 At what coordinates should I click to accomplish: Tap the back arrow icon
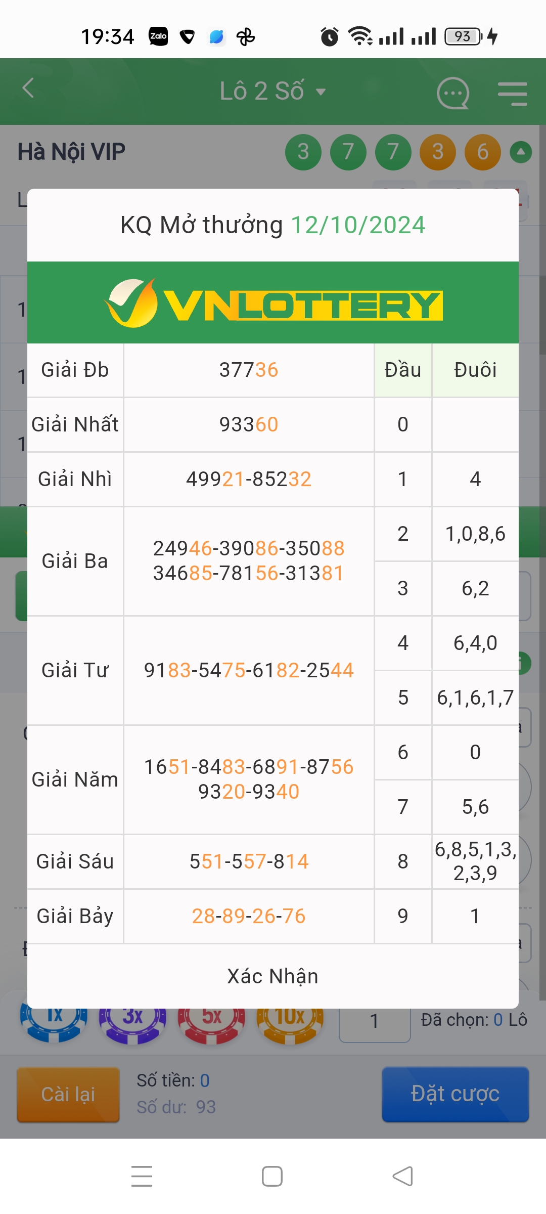pyautogui.click(x=28, y=89)
